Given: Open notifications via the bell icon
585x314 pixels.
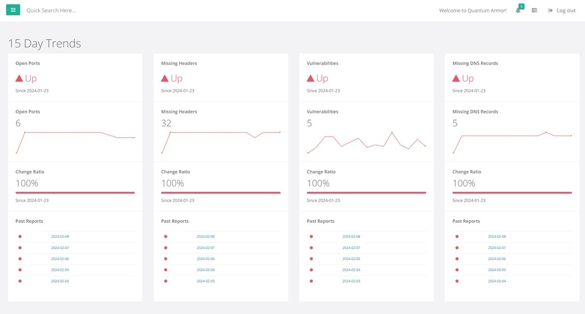Looking at the screenshot, I should (517, 11).
